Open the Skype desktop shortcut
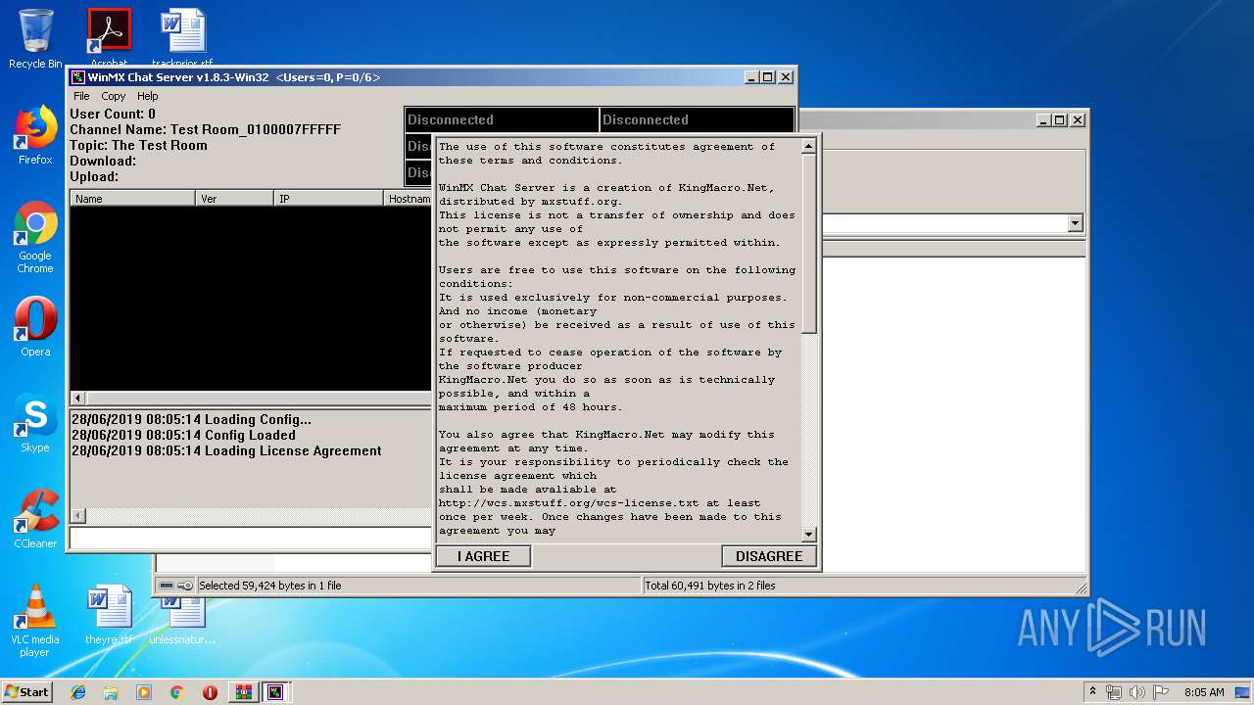1254x705 pixels. click(x=35, y=424)
